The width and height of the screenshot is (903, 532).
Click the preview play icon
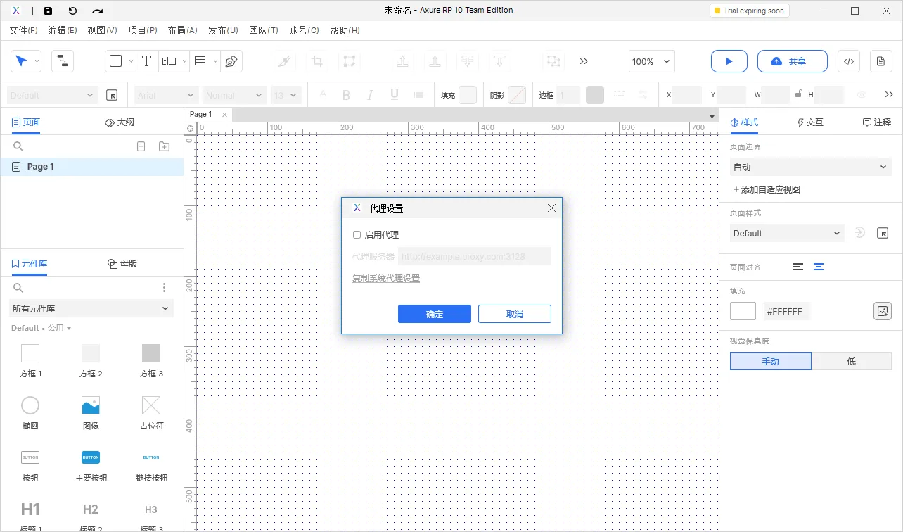tap(729, 61)
